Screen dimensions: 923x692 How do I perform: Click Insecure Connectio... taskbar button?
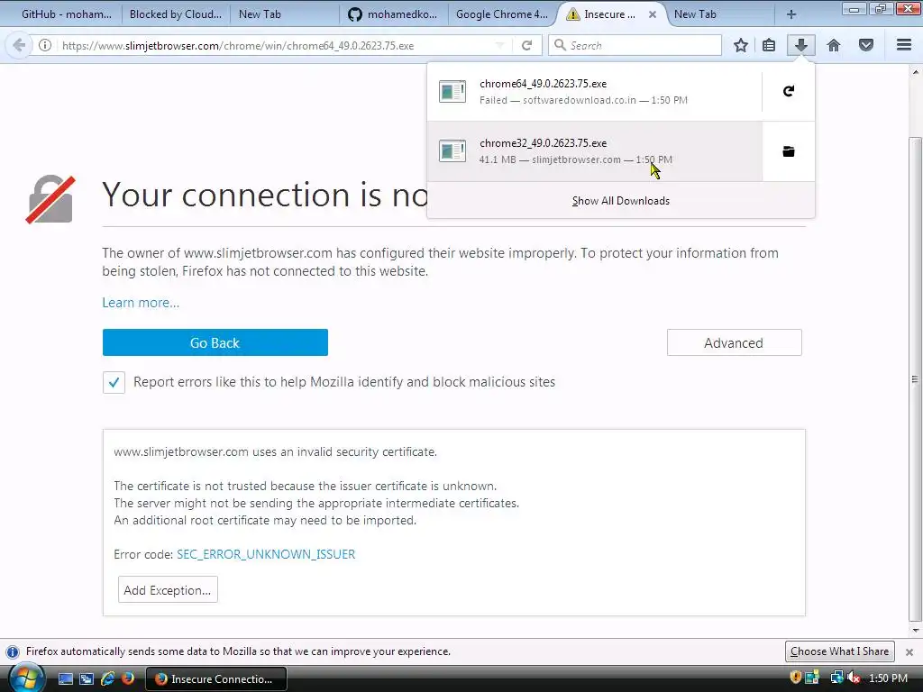[x=216, y=679]
